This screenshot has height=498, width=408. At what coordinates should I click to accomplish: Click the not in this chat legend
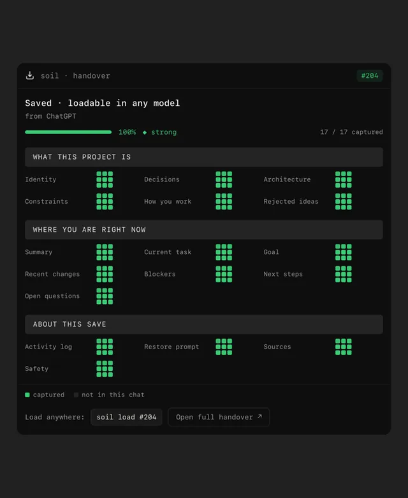coord(109,395)
